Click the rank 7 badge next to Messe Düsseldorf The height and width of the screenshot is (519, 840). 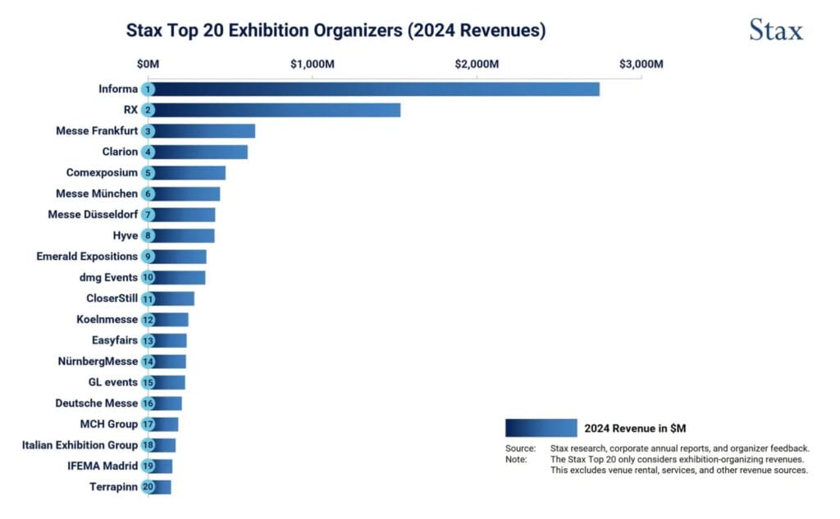tap(148, 215)
